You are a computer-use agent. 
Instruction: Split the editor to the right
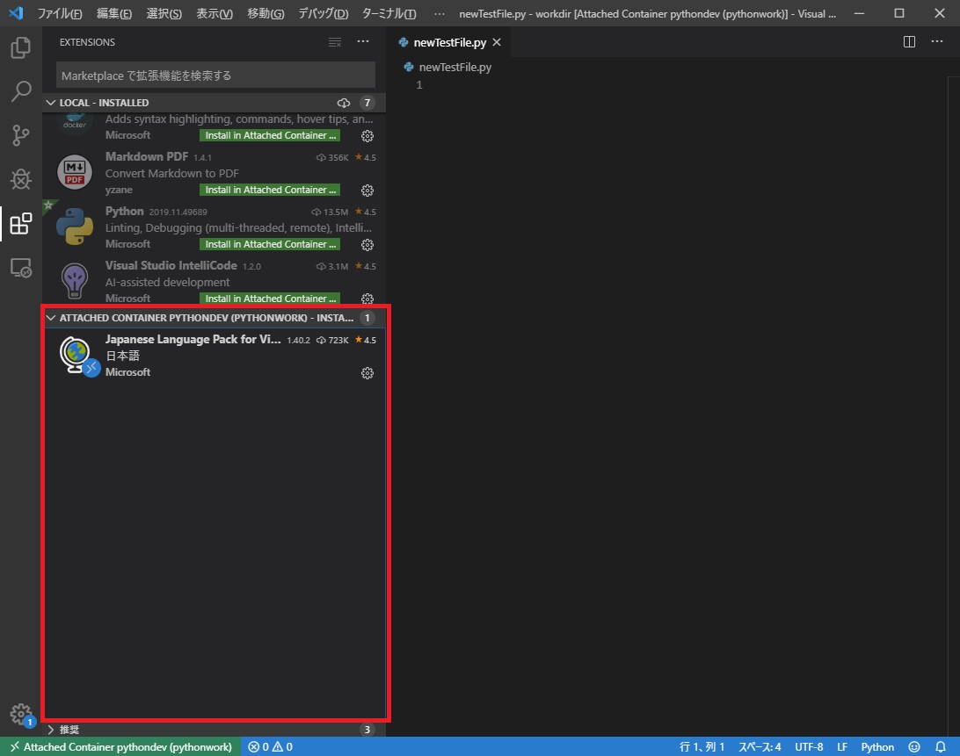click(909, 41)
